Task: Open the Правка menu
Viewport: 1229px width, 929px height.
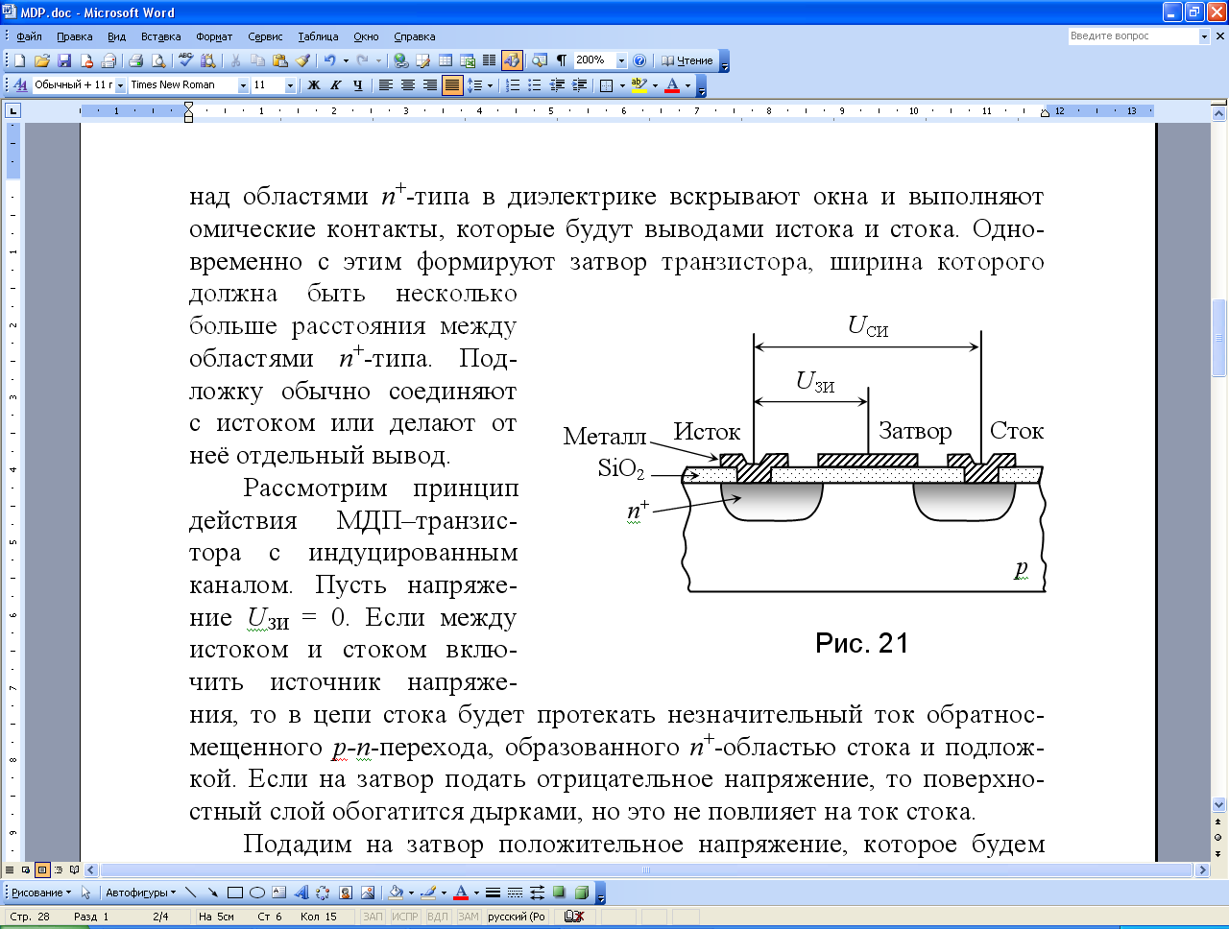Action: click(74, 36)
